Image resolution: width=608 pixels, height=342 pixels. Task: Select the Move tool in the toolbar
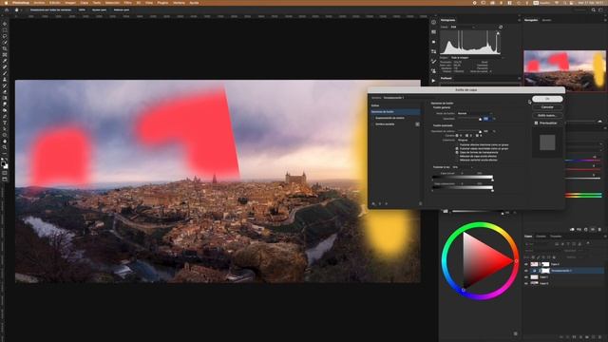(x=5, y=24)
